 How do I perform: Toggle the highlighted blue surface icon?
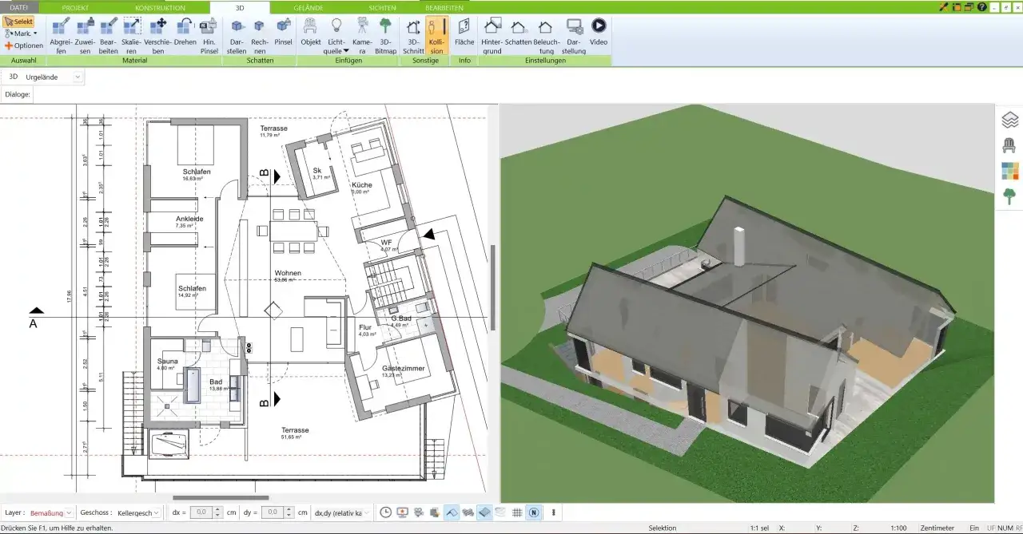point(484,512)
